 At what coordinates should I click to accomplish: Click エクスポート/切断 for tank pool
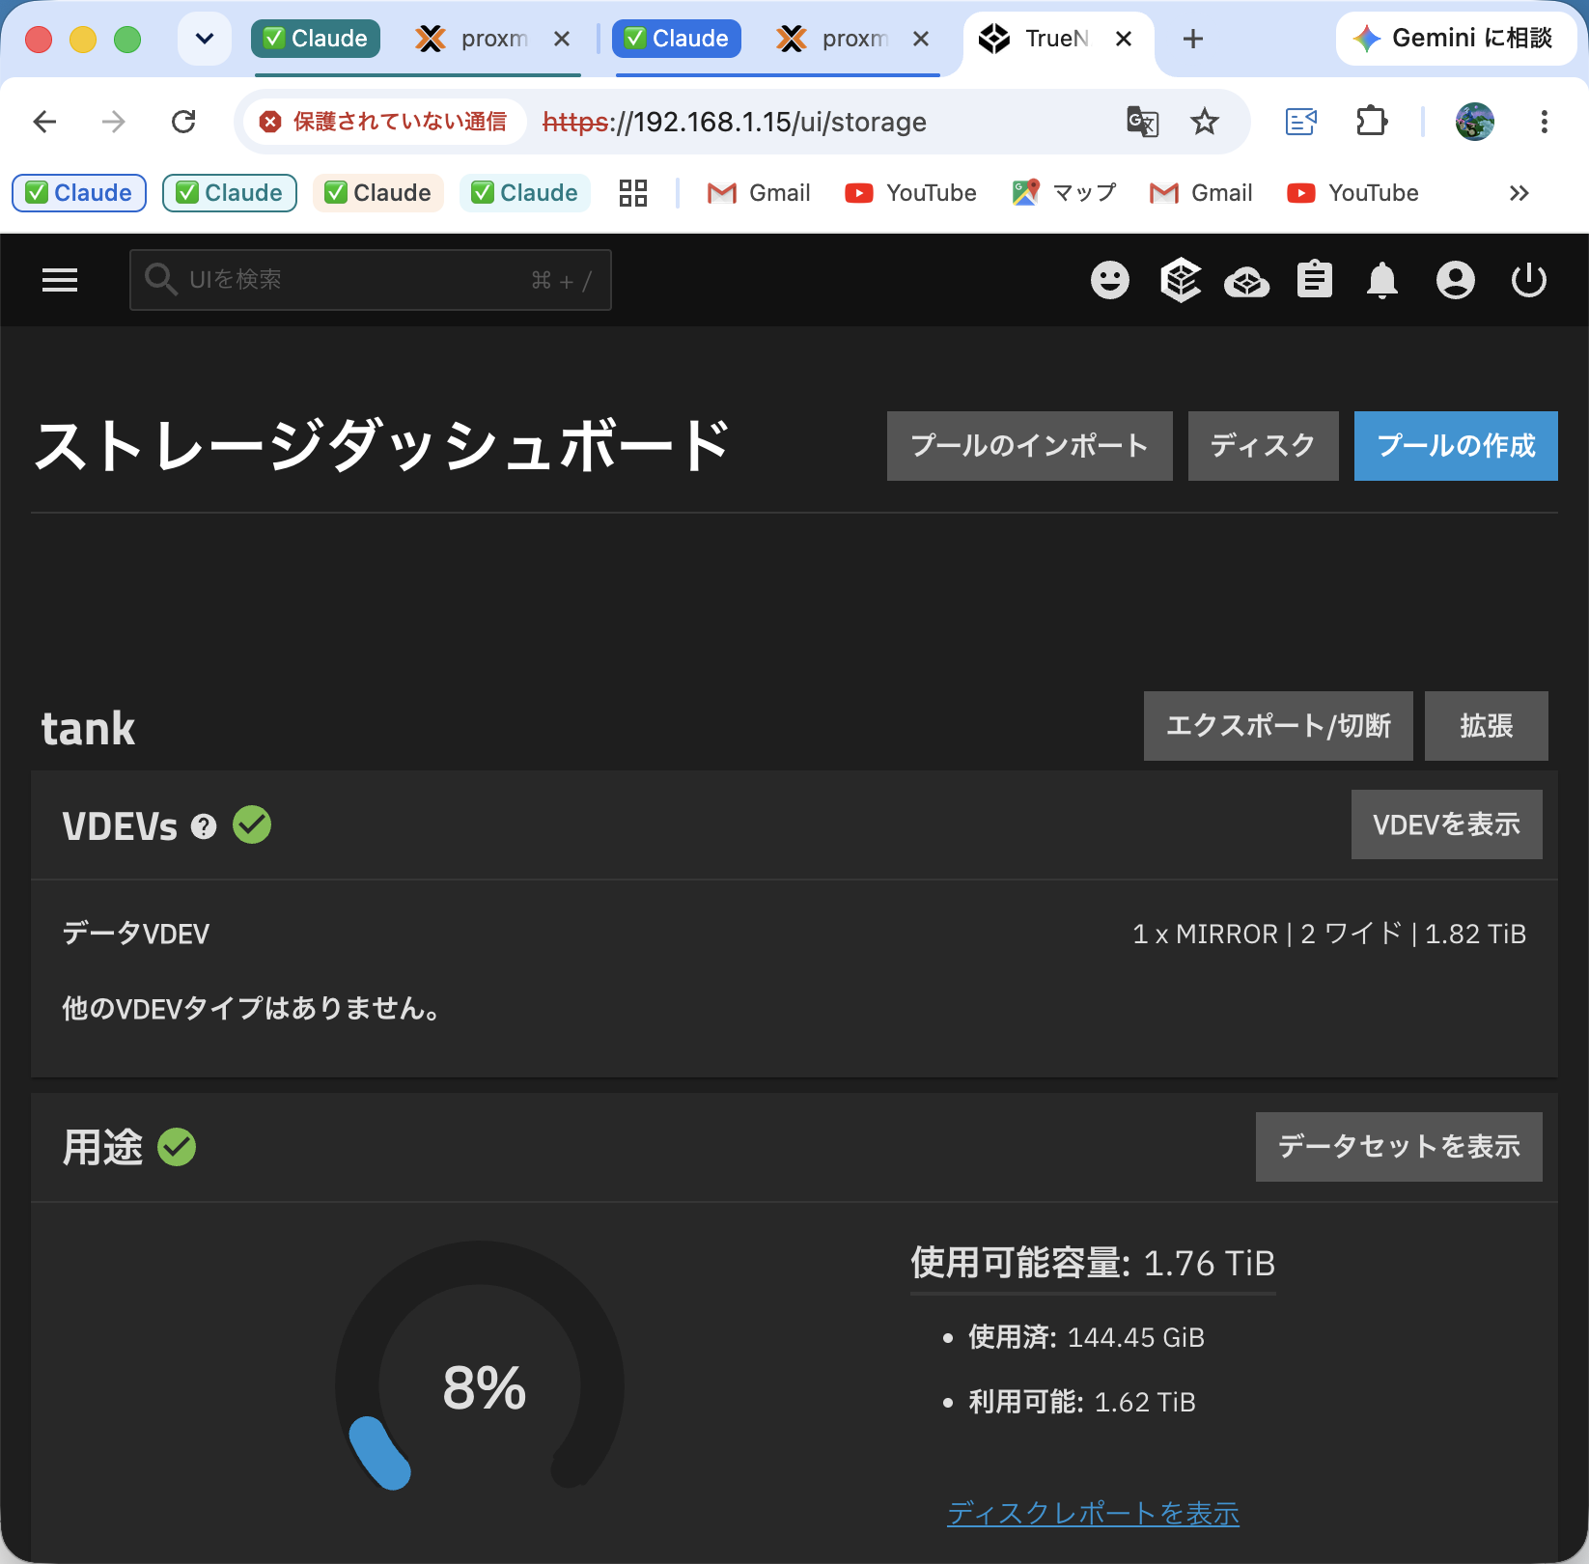(x=1278, y=726)
